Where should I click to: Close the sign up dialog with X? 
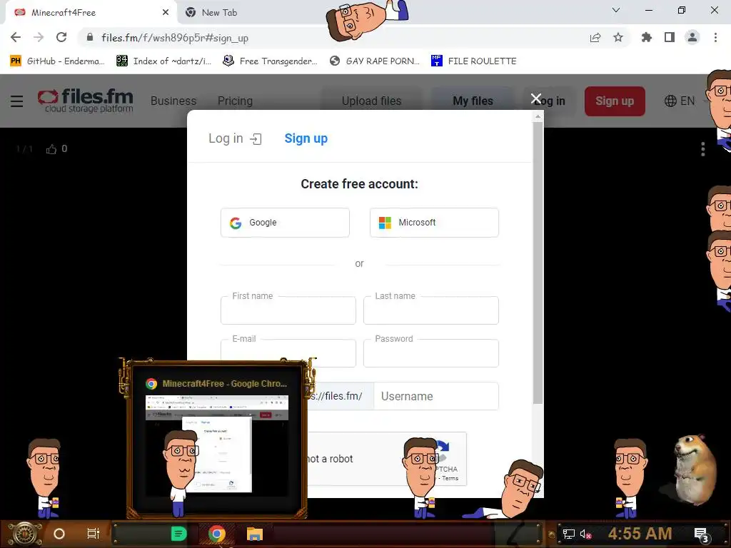[x=536, y=98]
